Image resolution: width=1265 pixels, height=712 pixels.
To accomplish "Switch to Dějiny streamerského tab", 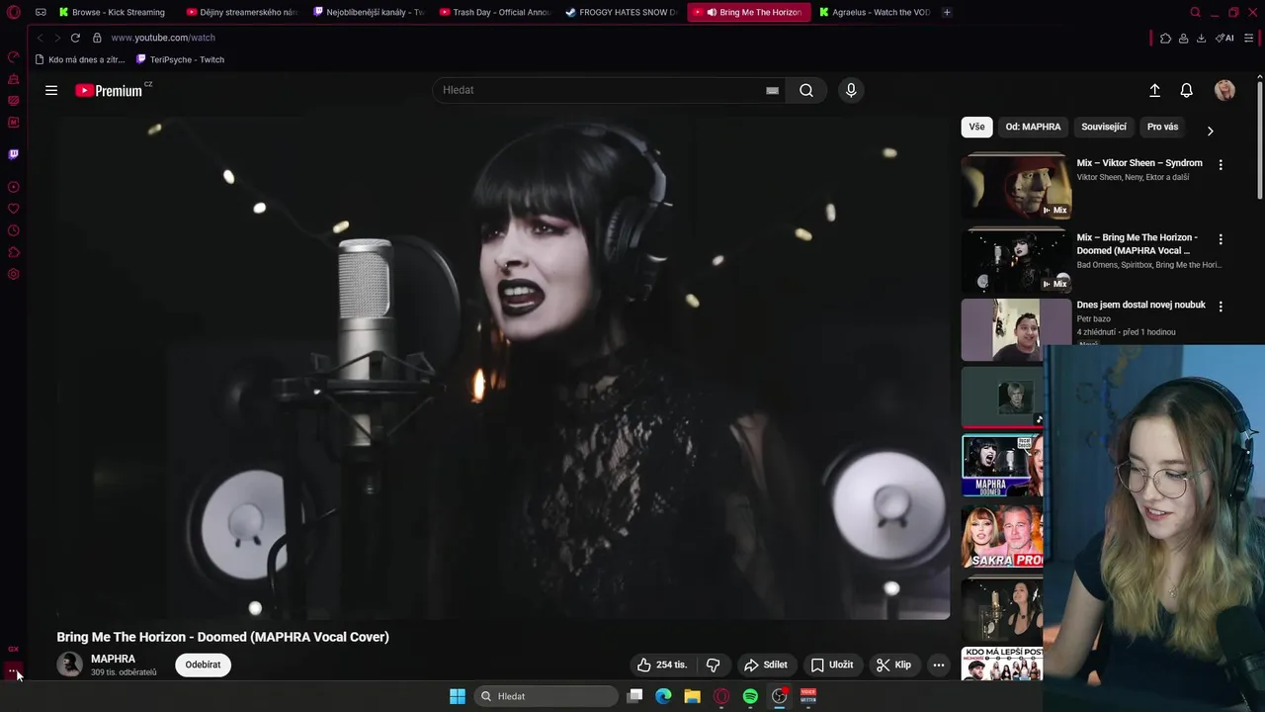I will click(242, 13).
